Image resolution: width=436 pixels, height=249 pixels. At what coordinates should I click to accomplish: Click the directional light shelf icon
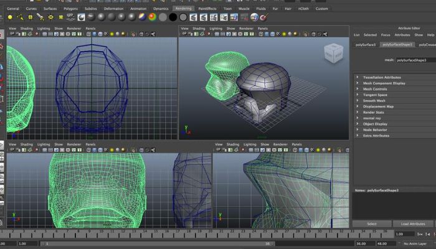20,17
